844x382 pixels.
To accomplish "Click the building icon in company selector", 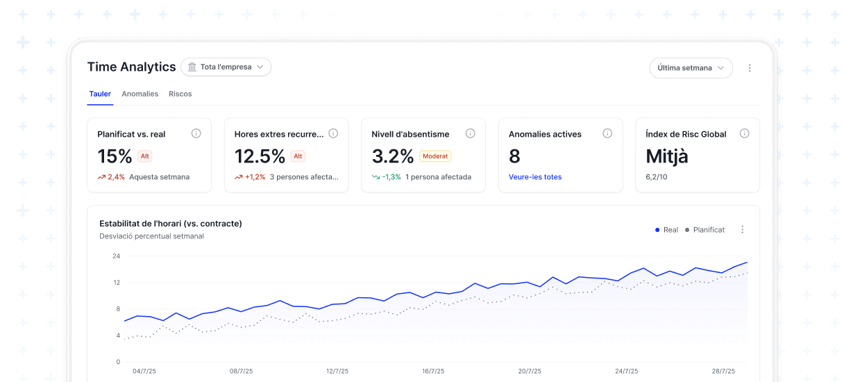I will [192, 67].
